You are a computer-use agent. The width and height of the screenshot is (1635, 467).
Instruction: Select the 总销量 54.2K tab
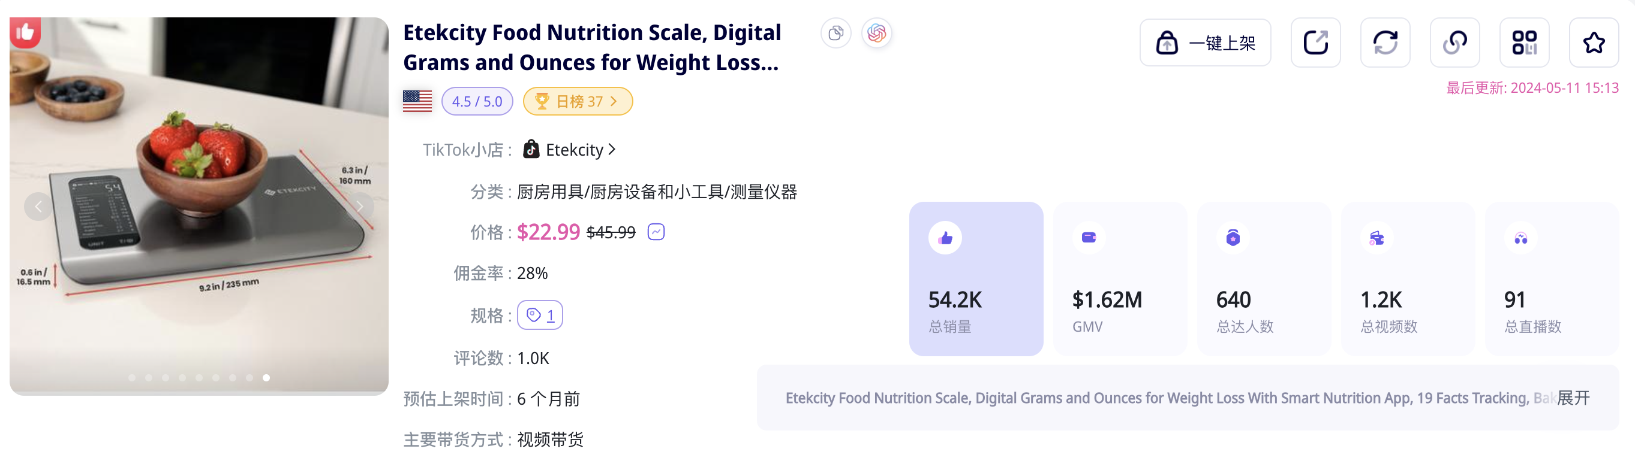[x=975, y=279]
